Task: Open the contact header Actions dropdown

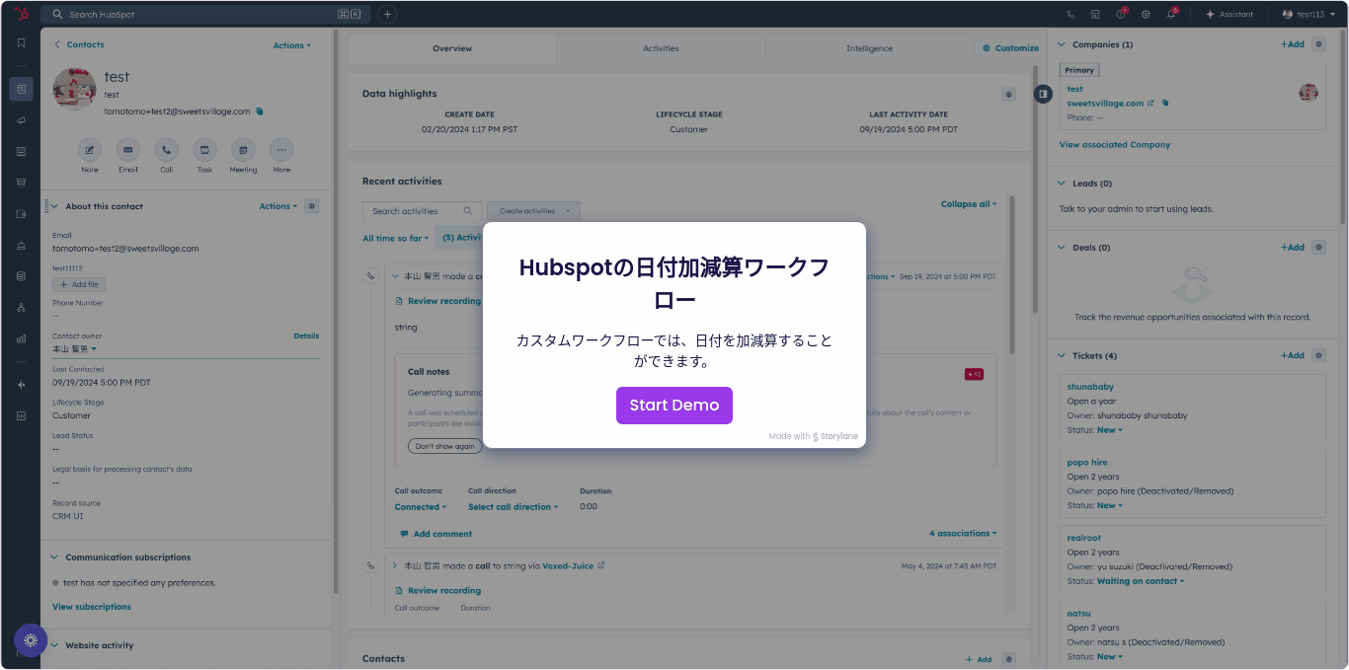Action: point(291,45)
